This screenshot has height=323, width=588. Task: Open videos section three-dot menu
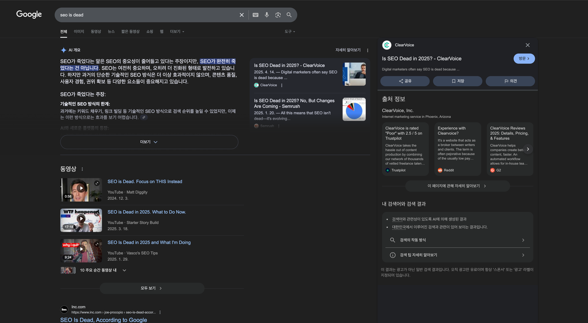coord(82,169)
